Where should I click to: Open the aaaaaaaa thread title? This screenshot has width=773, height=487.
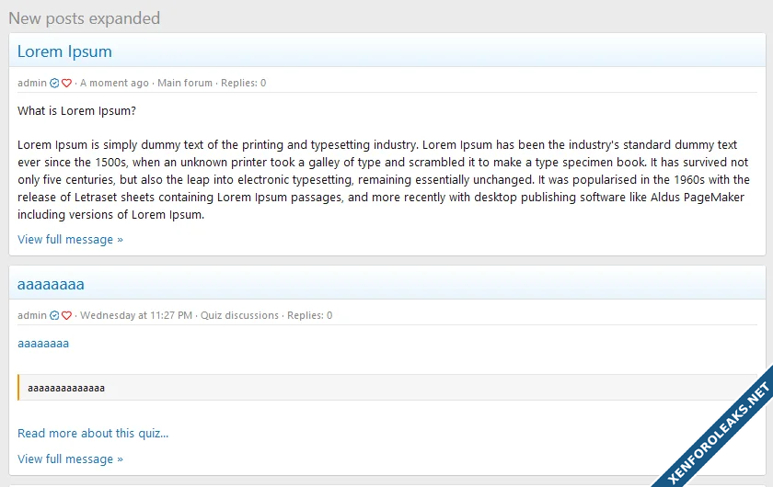point(51,284)
